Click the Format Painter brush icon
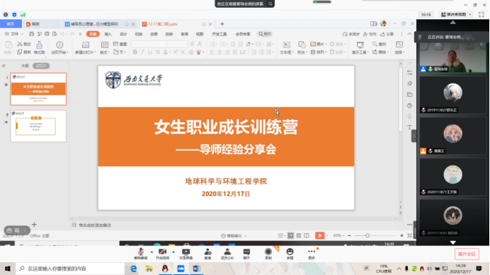Image resolution: width=490 pixels, height=275 pixels. [40, 45]
